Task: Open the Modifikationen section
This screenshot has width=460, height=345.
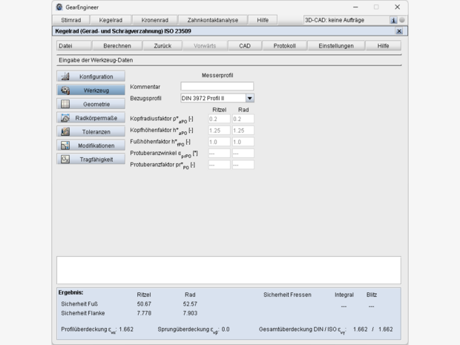Action: tap(91, 145)
